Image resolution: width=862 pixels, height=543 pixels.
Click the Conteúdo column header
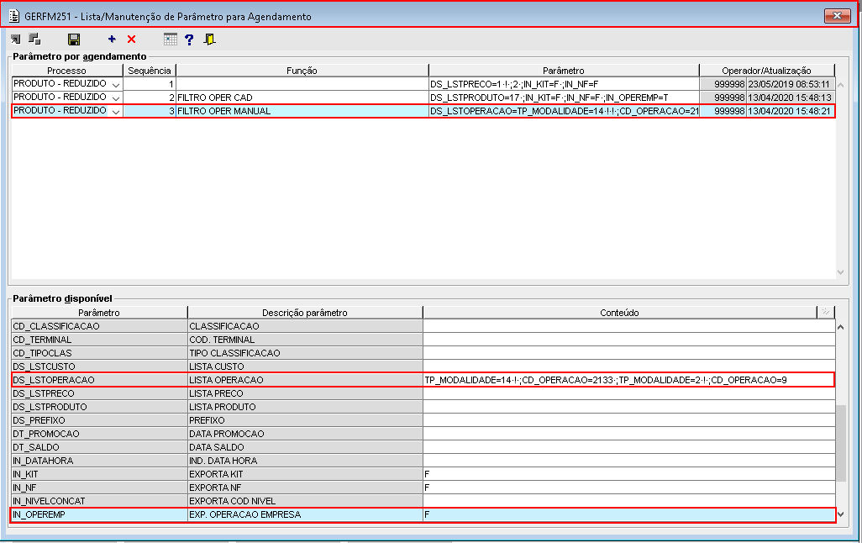coord(619,313)
